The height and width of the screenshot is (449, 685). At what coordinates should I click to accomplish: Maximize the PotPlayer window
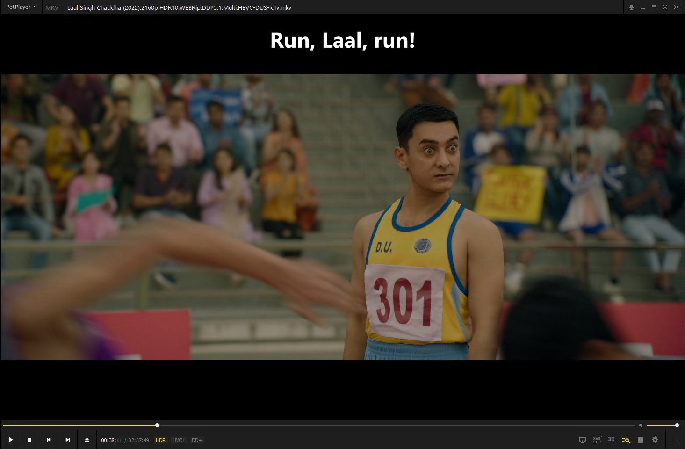pos(654,7)
